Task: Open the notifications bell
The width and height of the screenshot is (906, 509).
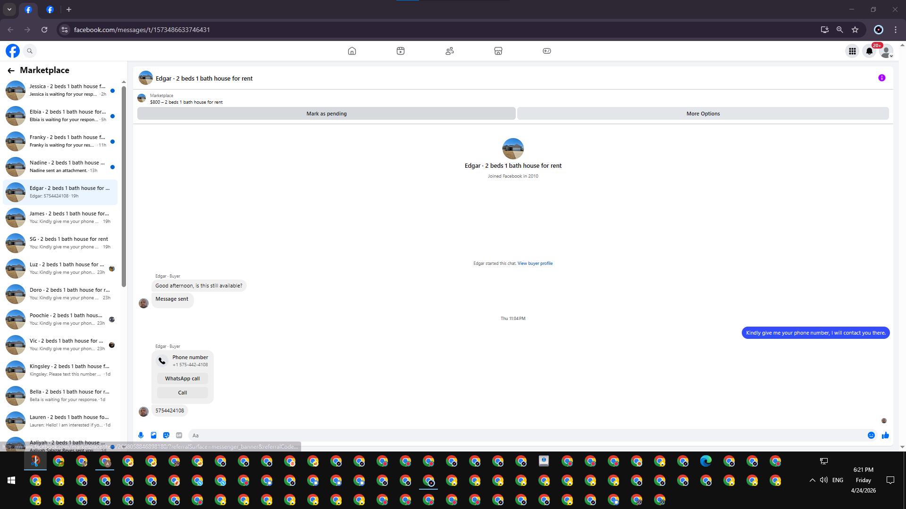Action: tap(869, 51)
